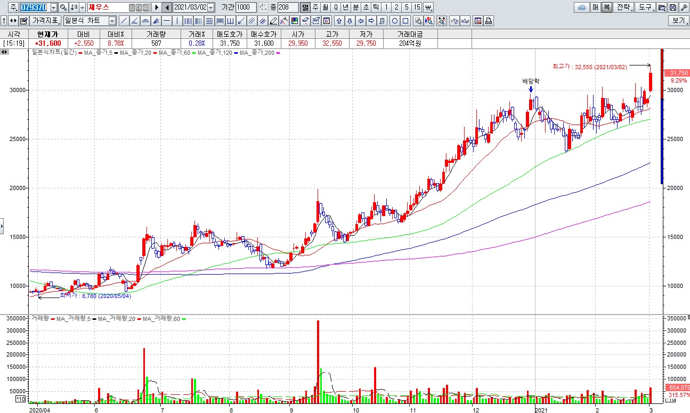Click the play forward arrow button
690x413 pixels.
(x=157, y=7)
